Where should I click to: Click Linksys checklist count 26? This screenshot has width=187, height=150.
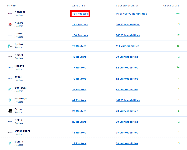(178, 67)
